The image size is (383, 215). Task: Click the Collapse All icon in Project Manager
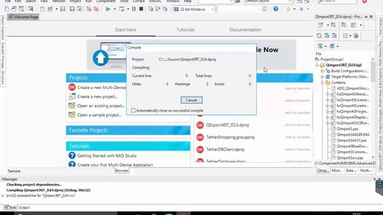tap(334, 36)
